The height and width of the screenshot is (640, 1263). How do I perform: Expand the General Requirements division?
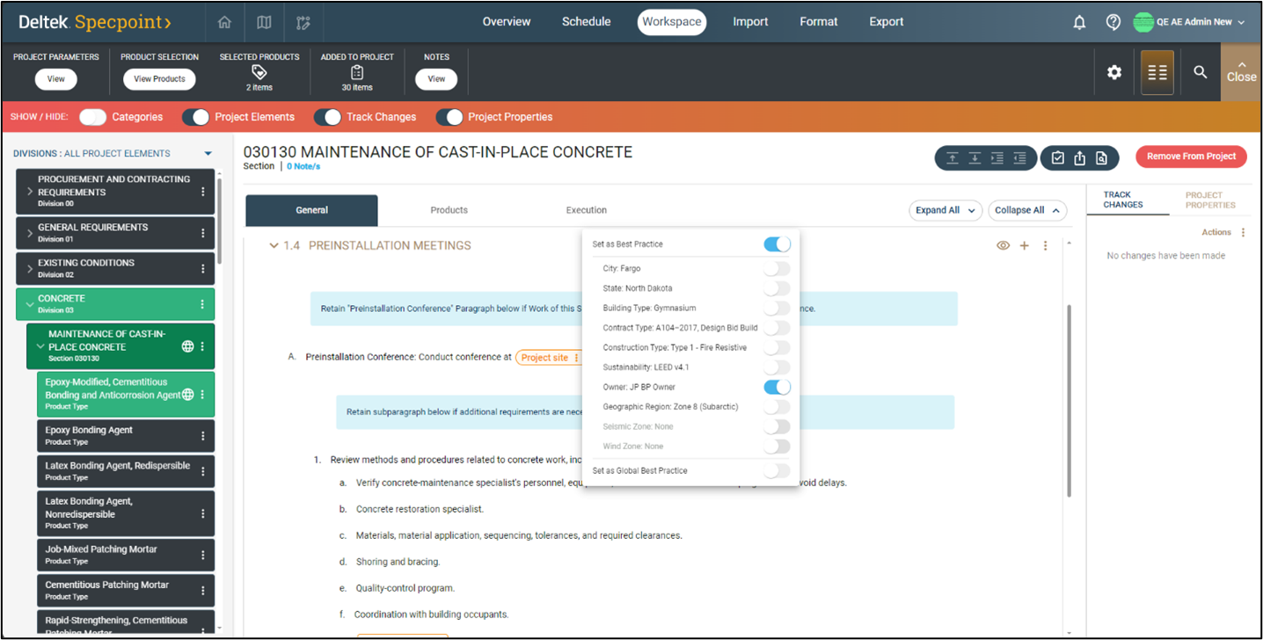tap(30, 232)
